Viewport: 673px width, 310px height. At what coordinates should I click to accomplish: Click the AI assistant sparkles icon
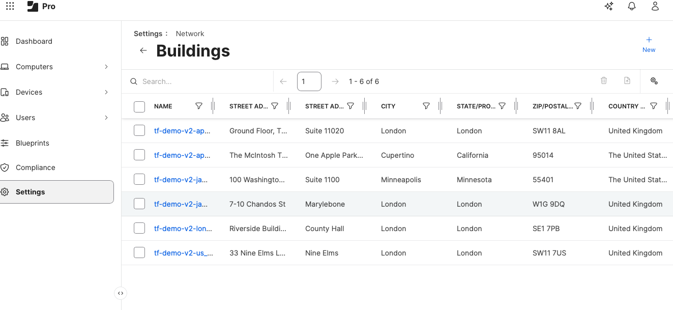coord(609,7)
